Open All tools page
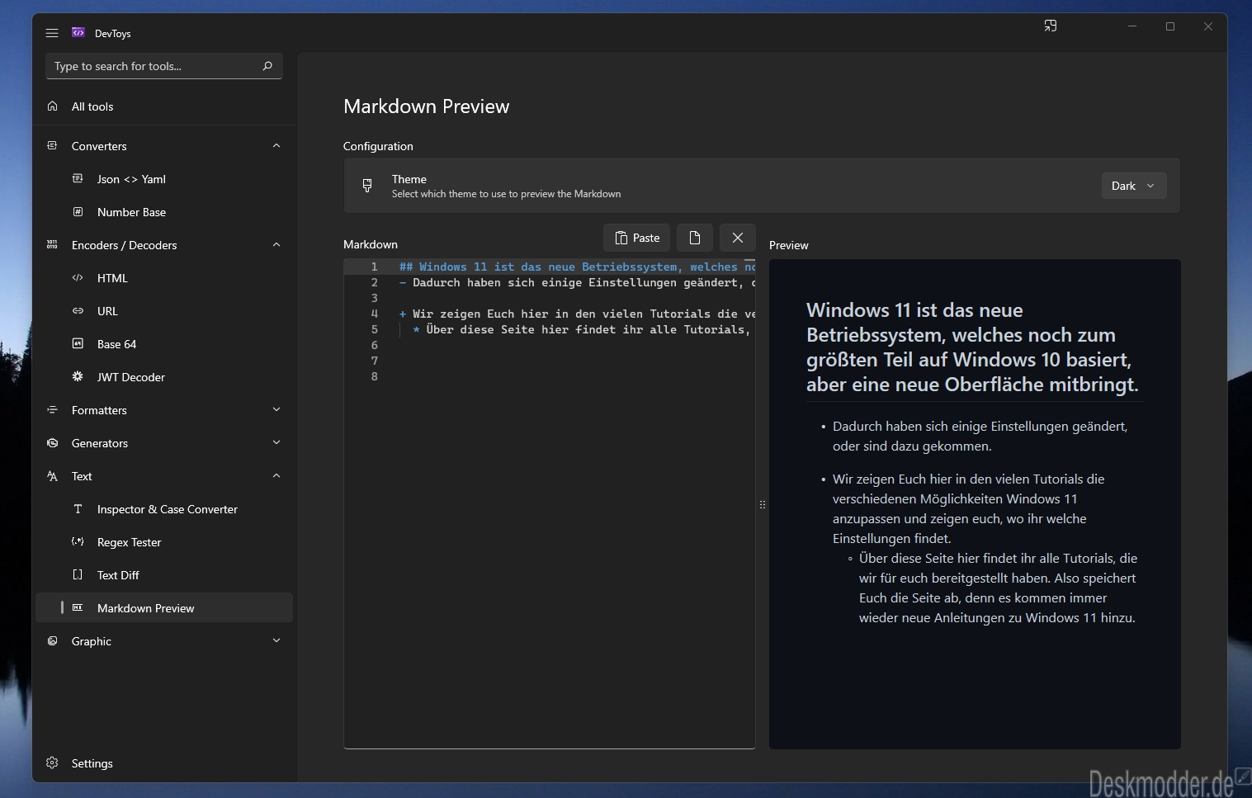The image size is (1252, 798). (164, 106)
